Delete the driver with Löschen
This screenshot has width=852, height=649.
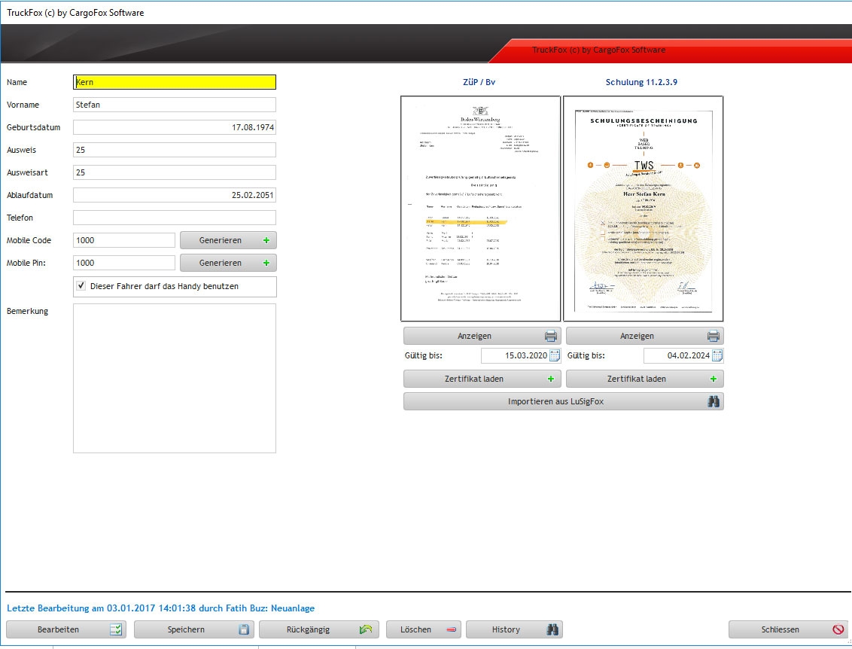point(423,629)
